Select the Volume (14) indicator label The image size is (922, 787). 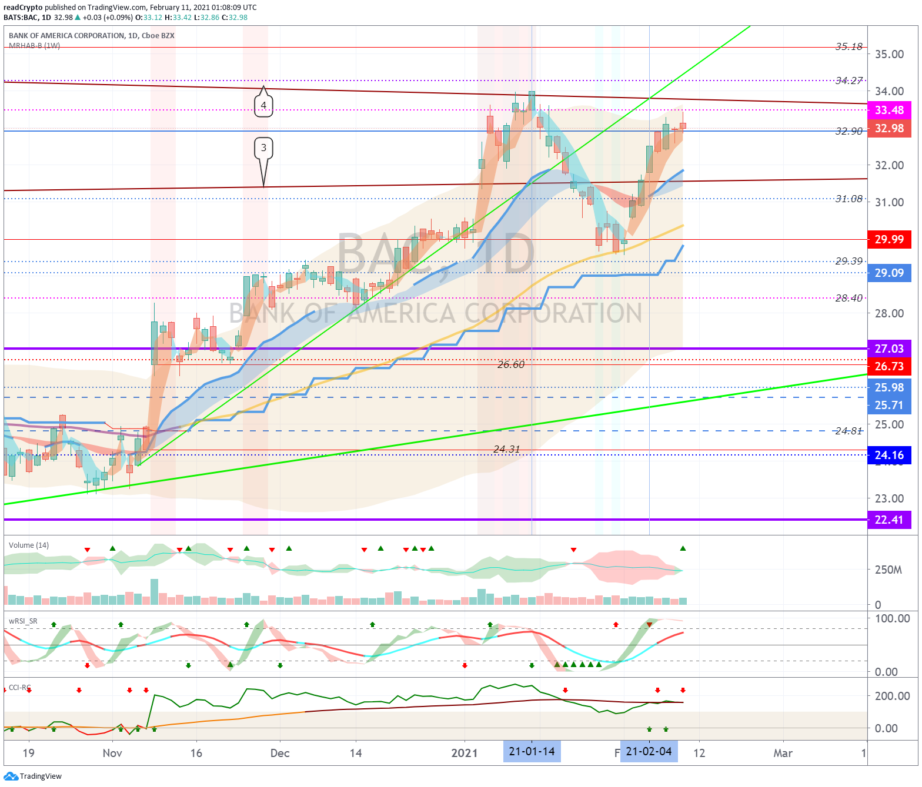tap(29, 545)
